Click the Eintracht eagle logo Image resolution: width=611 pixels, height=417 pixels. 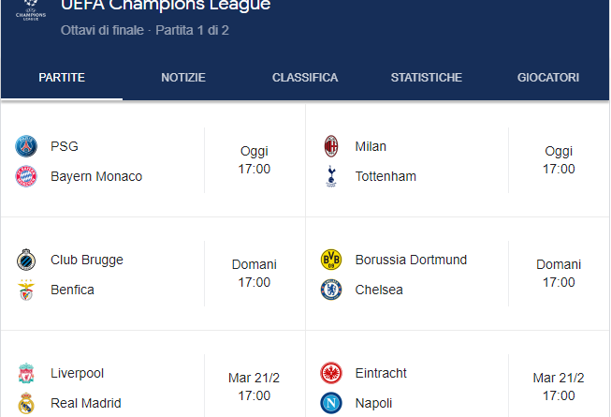331,373
